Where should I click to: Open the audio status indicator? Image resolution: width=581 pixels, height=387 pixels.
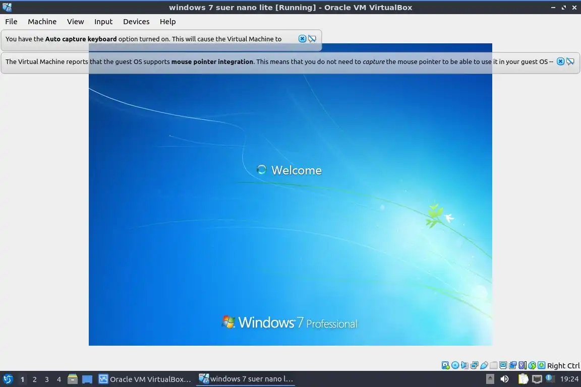tap(464, 365)
